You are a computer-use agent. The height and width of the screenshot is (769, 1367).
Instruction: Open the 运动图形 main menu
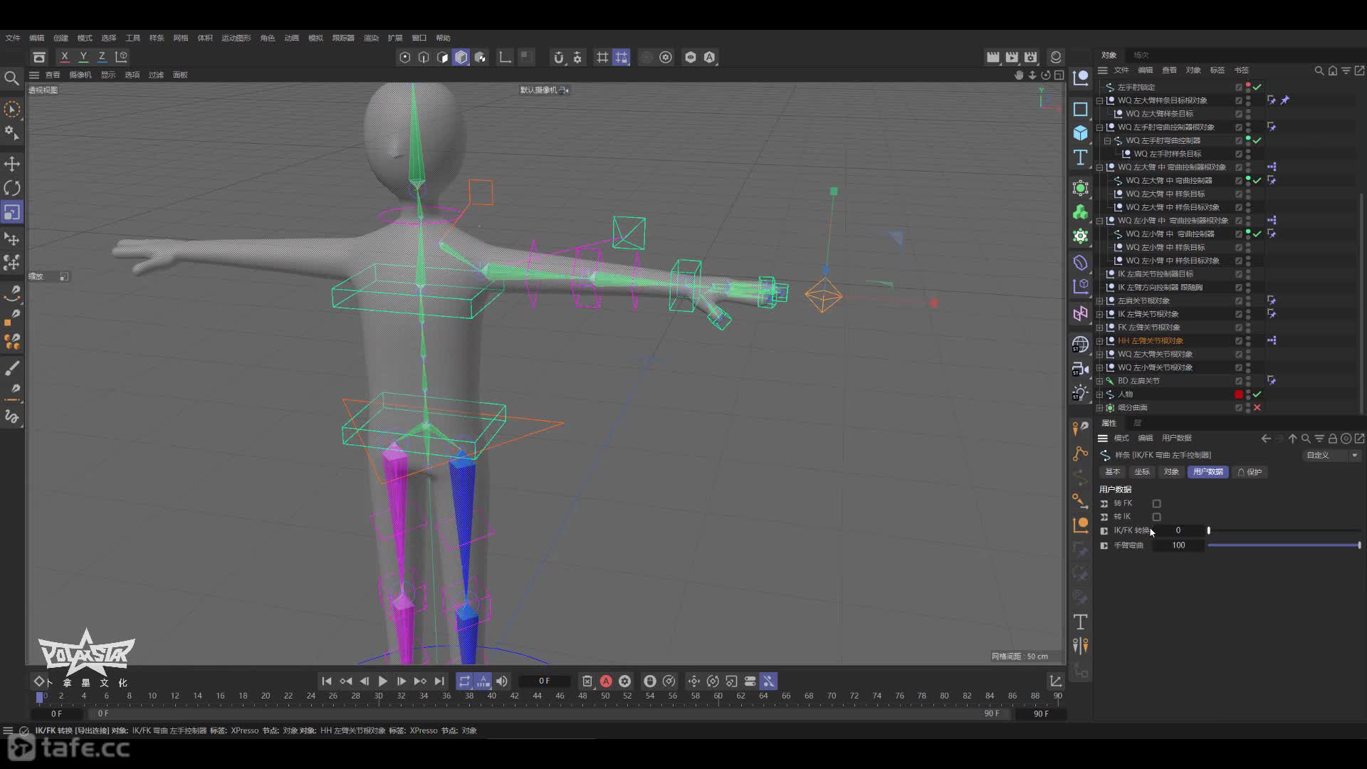(x=236, y=38)
